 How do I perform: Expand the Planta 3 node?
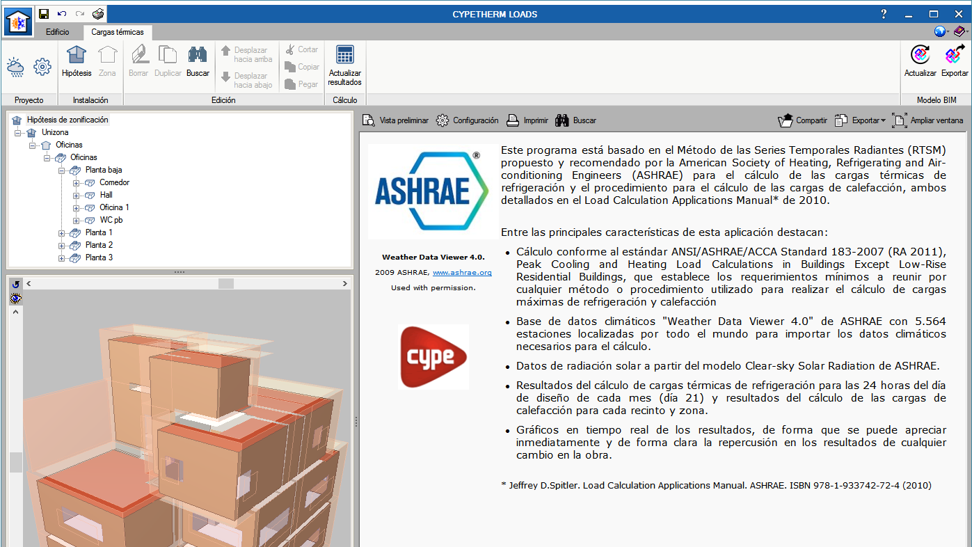point(62,257)
